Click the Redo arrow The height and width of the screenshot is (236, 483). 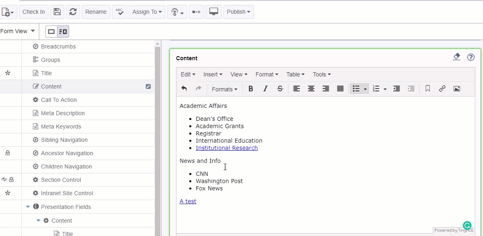[199, 89]
